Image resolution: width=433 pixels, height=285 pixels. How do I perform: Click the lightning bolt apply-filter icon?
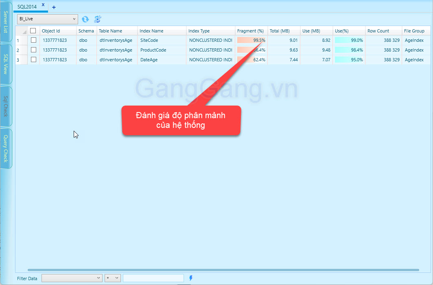[191, 278]
